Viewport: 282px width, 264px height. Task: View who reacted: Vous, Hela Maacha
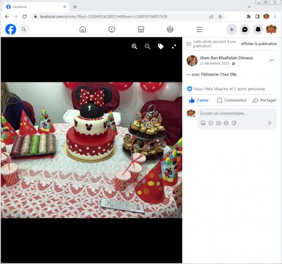tap(229, 89)
